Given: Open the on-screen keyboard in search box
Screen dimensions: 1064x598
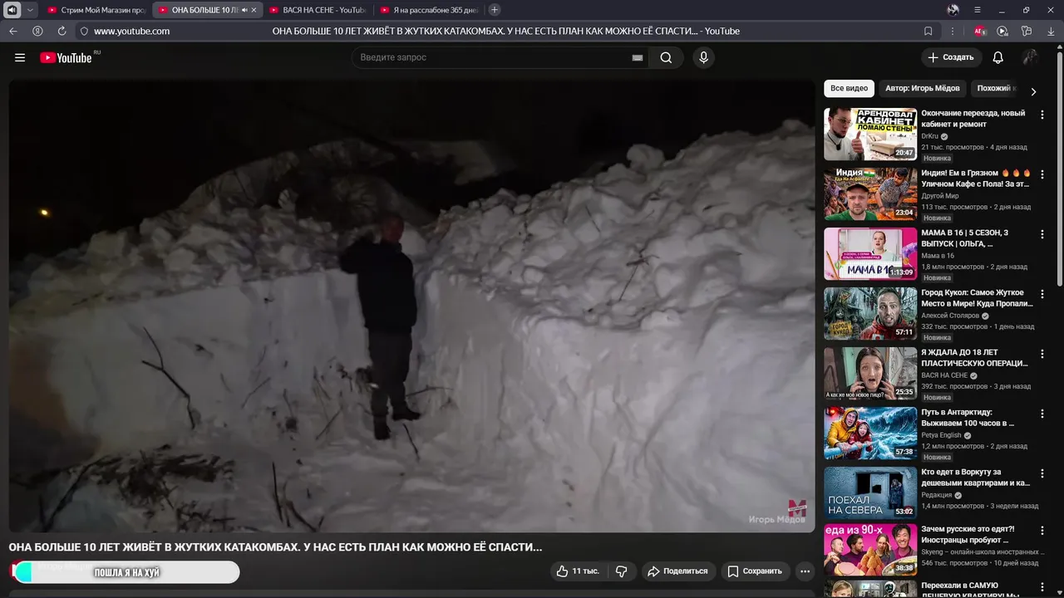Looking at the screenshot, I should (638, 57).
